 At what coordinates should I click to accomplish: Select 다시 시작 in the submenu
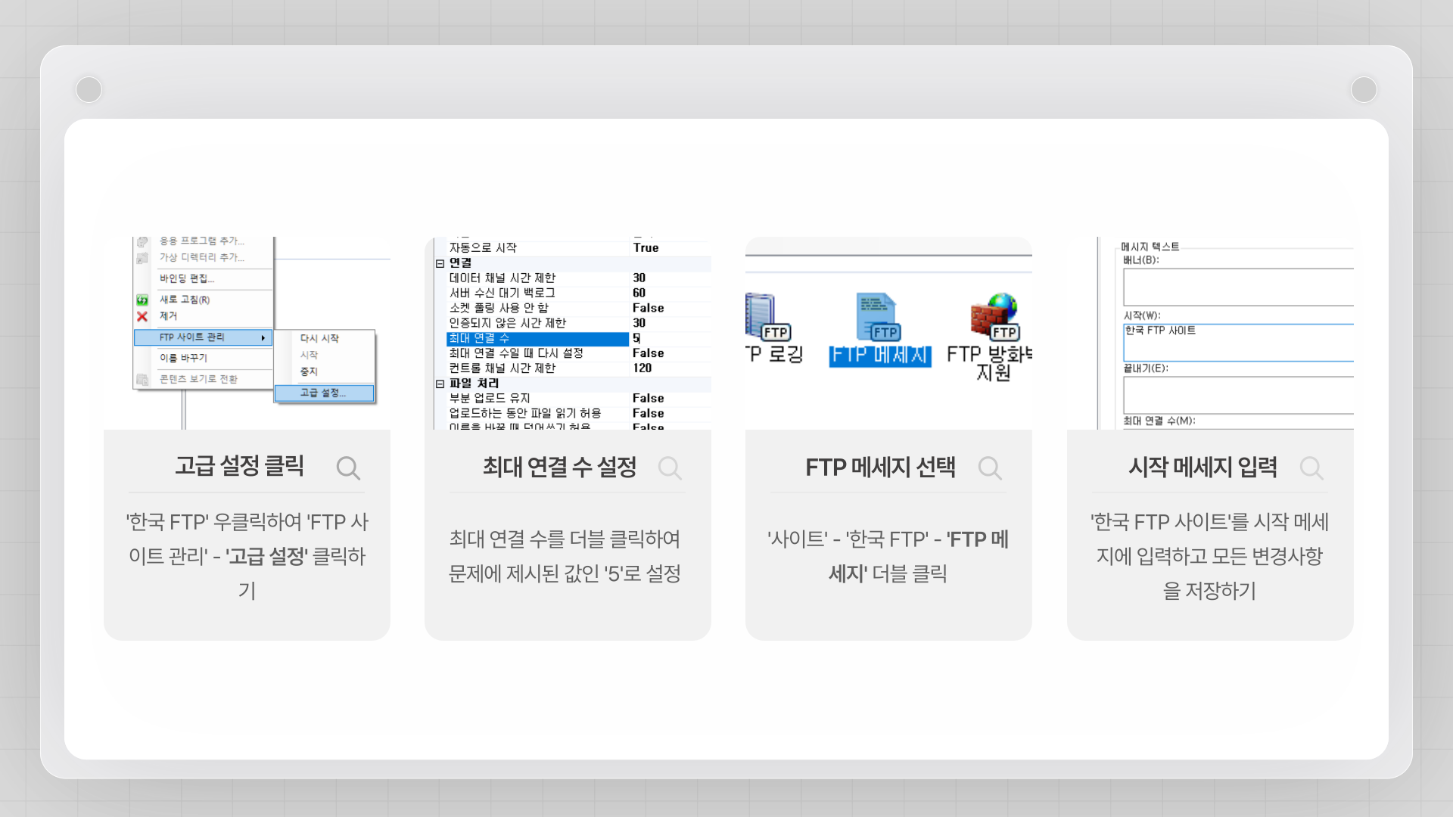pyautogui.click(x=319, y=338)
